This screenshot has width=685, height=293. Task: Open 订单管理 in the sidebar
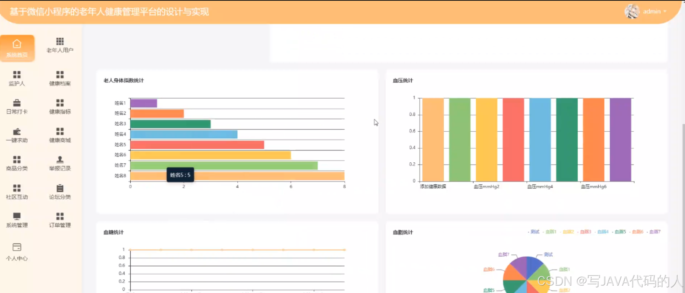pos(60,220)
